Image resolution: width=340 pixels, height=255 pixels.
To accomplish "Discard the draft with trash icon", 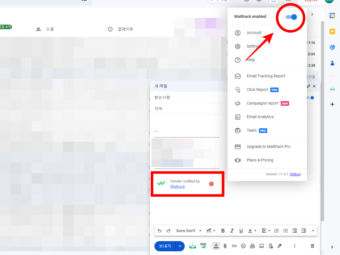I will (x=313, y=246).
